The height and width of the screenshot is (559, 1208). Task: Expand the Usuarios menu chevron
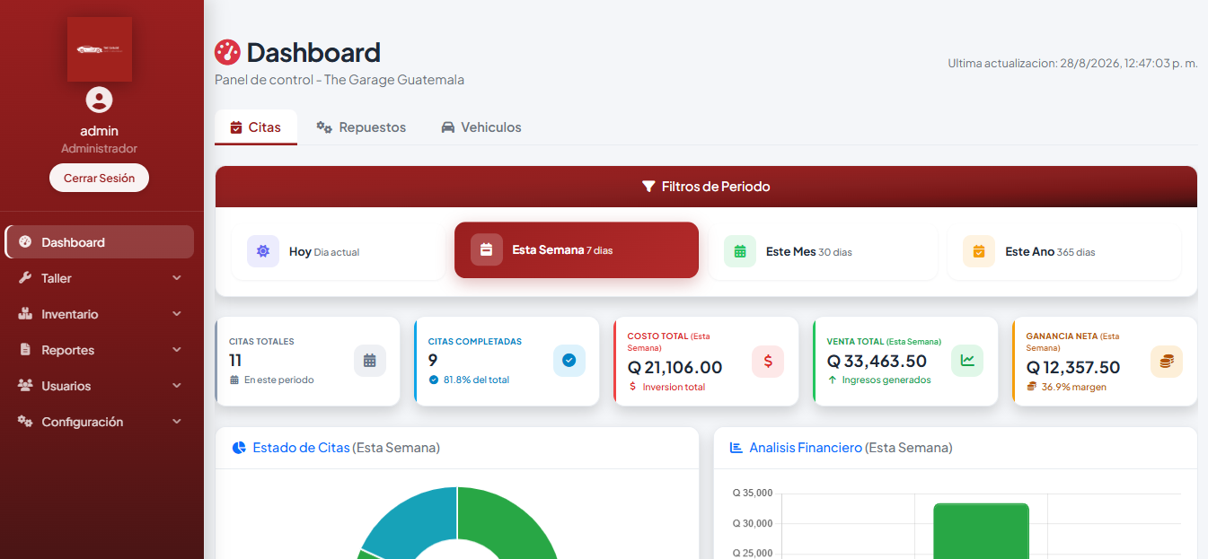(177, 386)
